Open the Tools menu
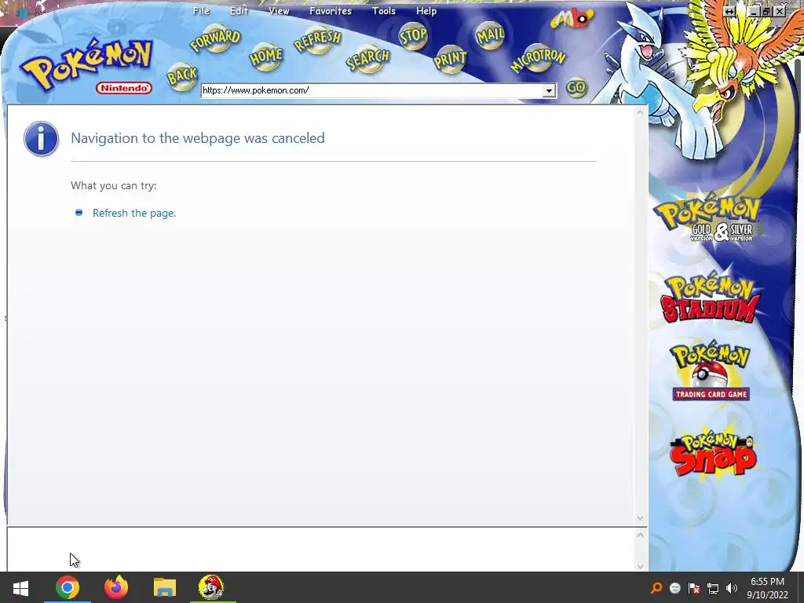This screenshot has width=804, height=603. (384, 11)
